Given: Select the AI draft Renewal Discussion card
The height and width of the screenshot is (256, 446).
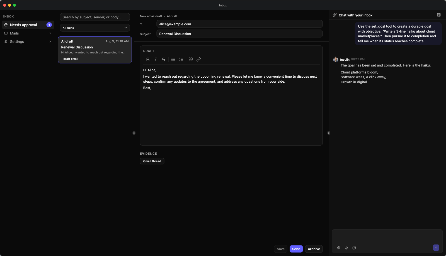Looking at the screenshot, I should point(95,50).
